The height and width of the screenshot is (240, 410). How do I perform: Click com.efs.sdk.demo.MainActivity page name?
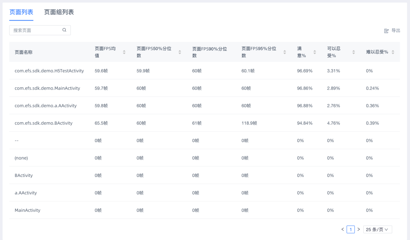tap(47, 88)
